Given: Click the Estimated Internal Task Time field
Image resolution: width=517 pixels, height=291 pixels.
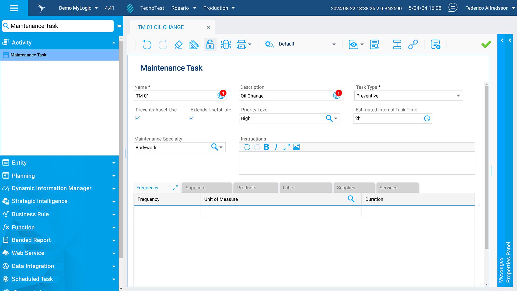Looking at the screenshot, I should pos(388,119).
